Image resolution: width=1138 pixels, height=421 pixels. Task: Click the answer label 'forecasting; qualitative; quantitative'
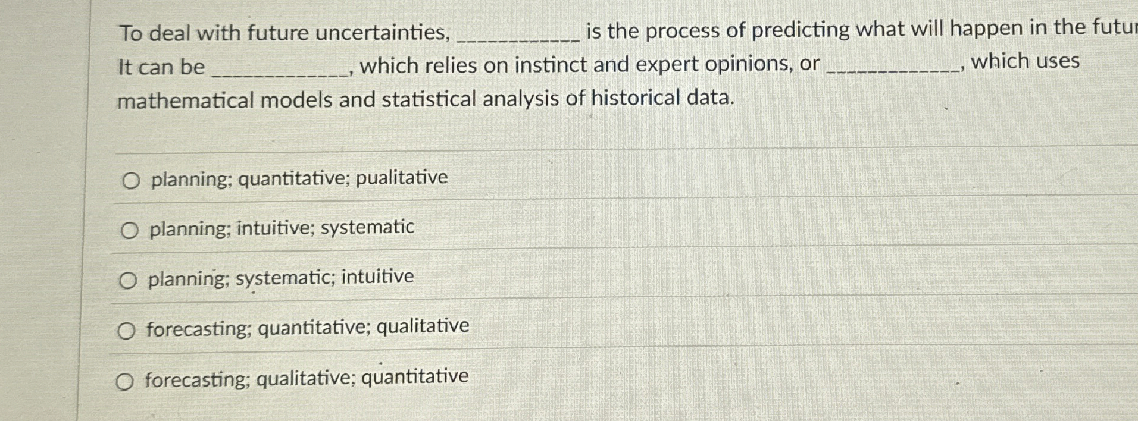coord(307,378)
